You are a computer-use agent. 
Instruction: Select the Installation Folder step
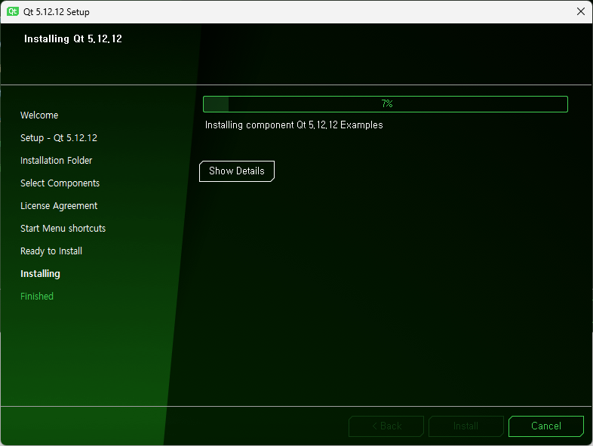[57, 161]
